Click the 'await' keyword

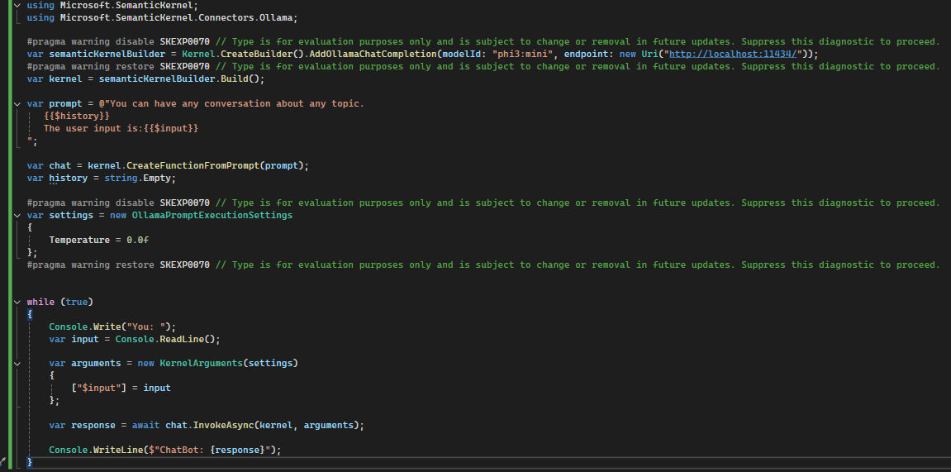(146, 425)
